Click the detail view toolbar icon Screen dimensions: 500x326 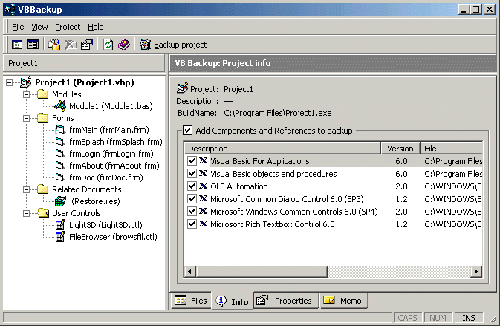[33, 45]
